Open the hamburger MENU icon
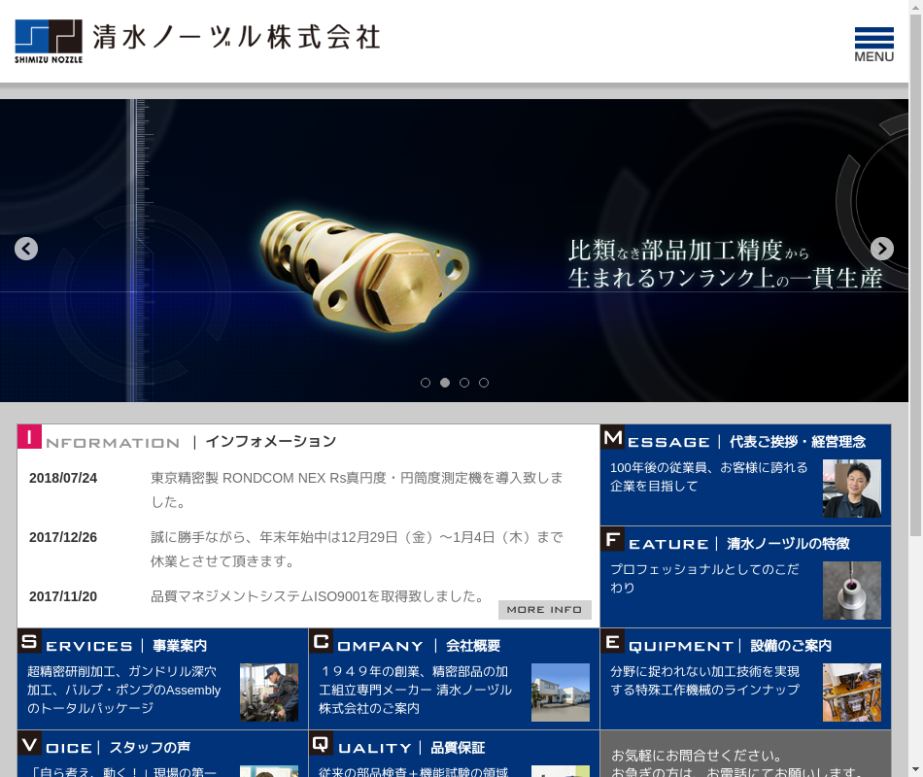The height and width of the screenshot is (777, 923). (x=873, y=45)
